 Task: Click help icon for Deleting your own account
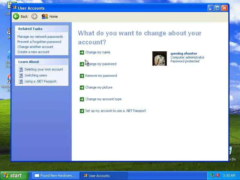pos(21,70)
